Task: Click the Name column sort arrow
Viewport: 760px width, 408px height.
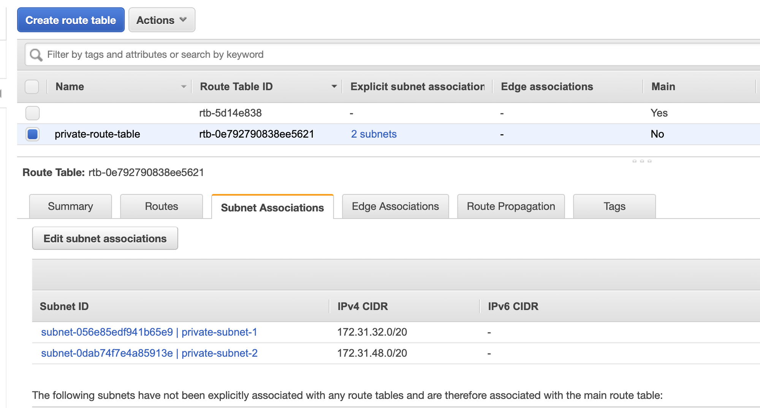Action: (184, 87)
